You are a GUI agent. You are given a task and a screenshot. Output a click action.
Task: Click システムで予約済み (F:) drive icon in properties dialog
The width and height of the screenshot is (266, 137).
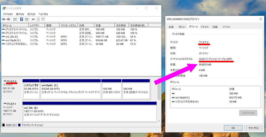(173, 102)
